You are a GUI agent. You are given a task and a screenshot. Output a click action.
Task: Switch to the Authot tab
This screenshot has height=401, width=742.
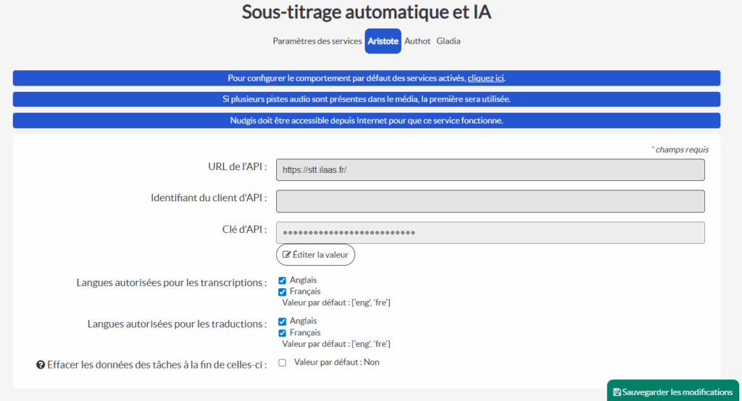click(417, 41)
